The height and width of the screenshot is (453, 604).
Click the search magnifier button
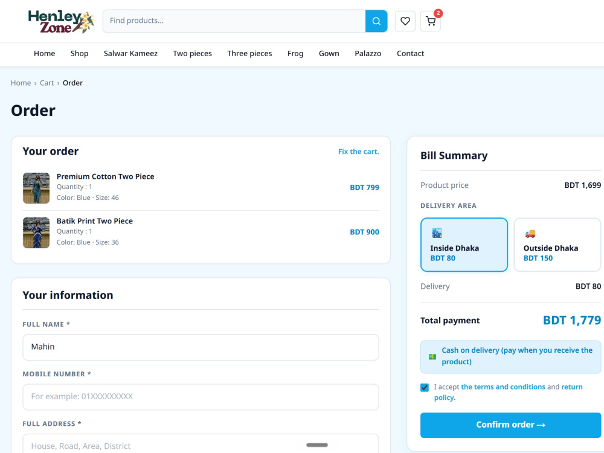coord(376,21)
